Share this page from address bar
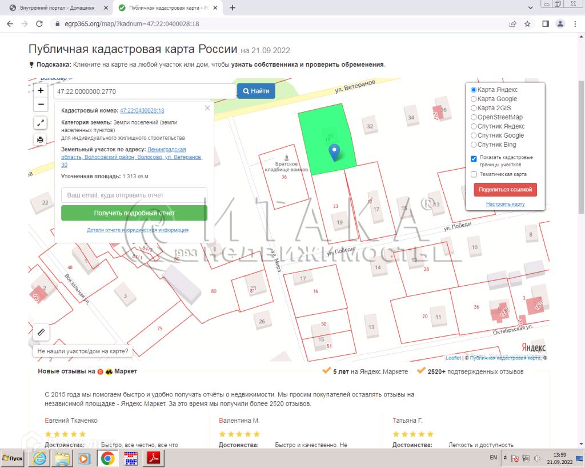Screen dimensions: 585x468 pos(512,24)
